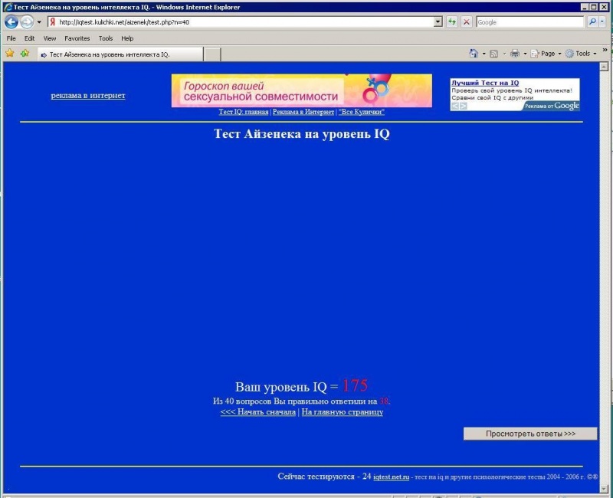Refresh the page with the green arrows icon

pos(452,22)
